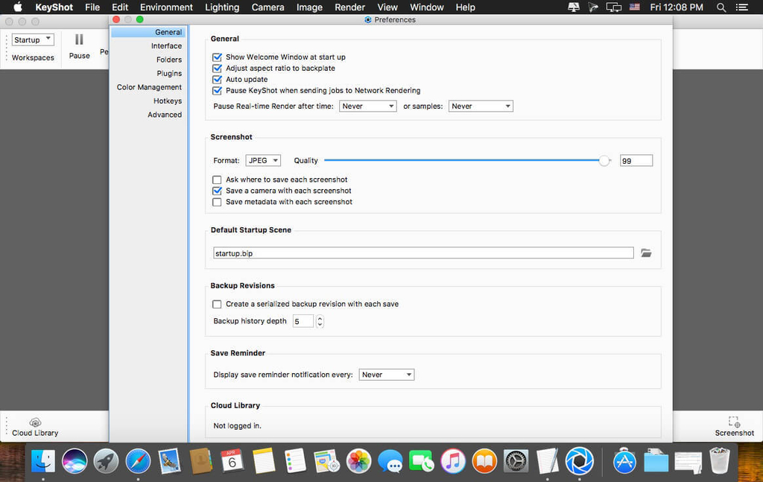Open FaceTime icon in dock
The width and height of the screenshot is (763, 482).
[422, 460]
